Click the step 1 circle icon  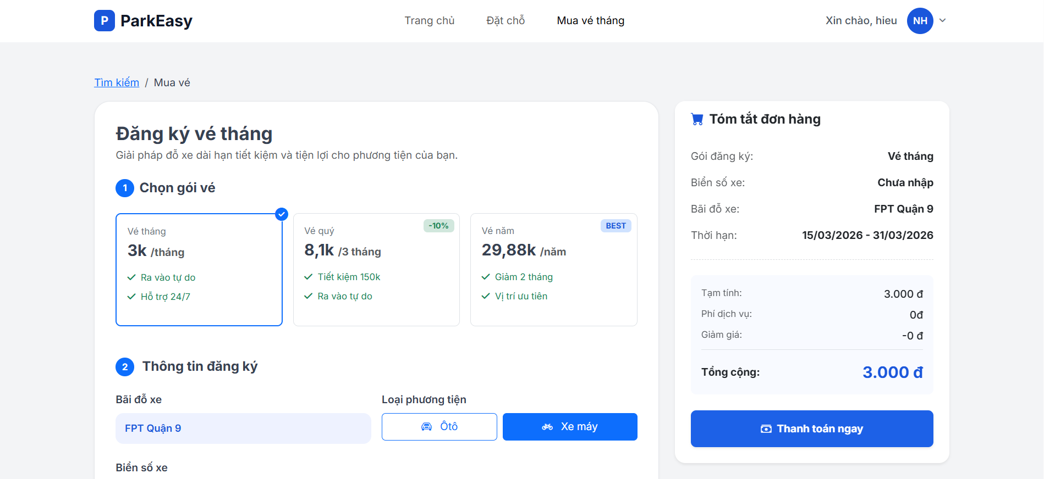tap(125, 188)
